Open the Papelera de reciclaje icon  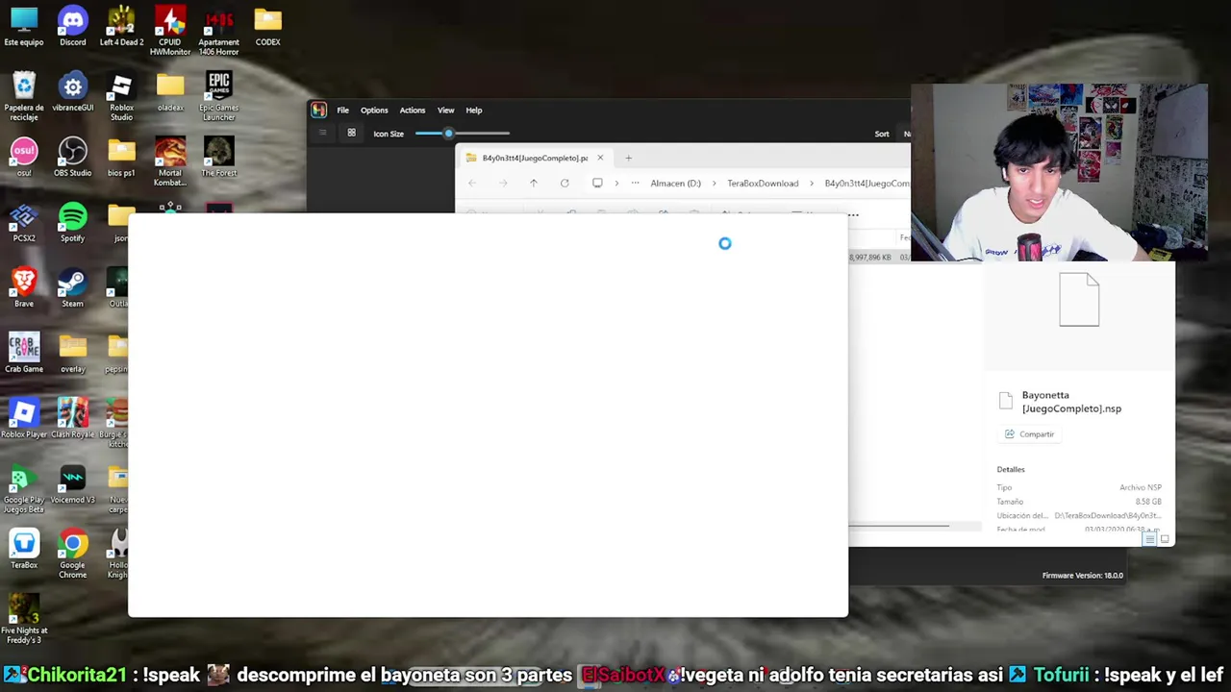24,97
